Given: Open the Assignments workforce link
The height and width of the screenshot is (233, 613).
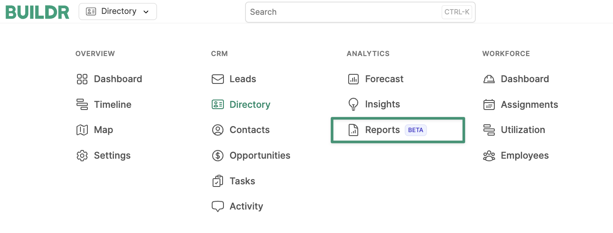Looking at the screenshot, I should coord(521,104).
